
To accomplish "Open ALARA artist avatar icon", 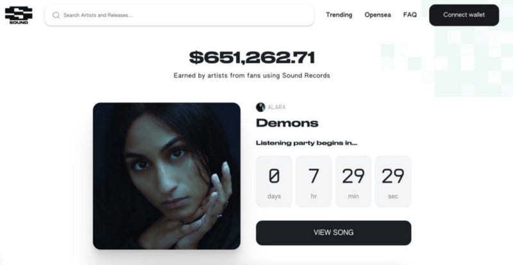I will [261, 107].
